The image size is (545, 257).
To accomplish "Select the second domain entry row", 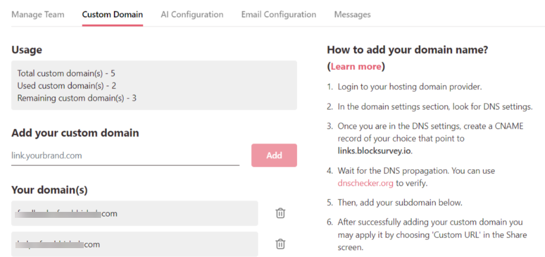I will pyautogui.click(x=134, y=244).
